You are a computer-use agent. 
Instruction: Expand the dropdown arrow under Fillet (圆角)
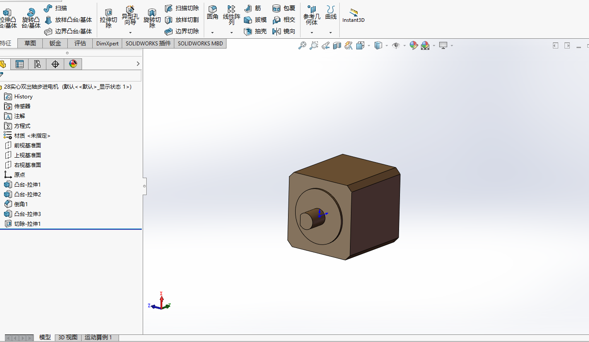pos(212,33)
